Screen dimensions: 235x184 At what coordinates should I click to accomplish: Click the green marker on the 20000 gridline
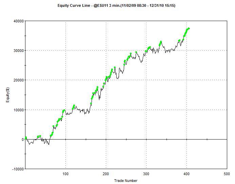tap(106, 80)
